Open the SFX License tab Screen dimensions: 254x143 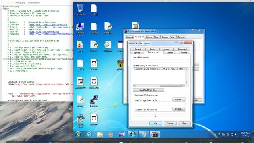pos(170,52)
